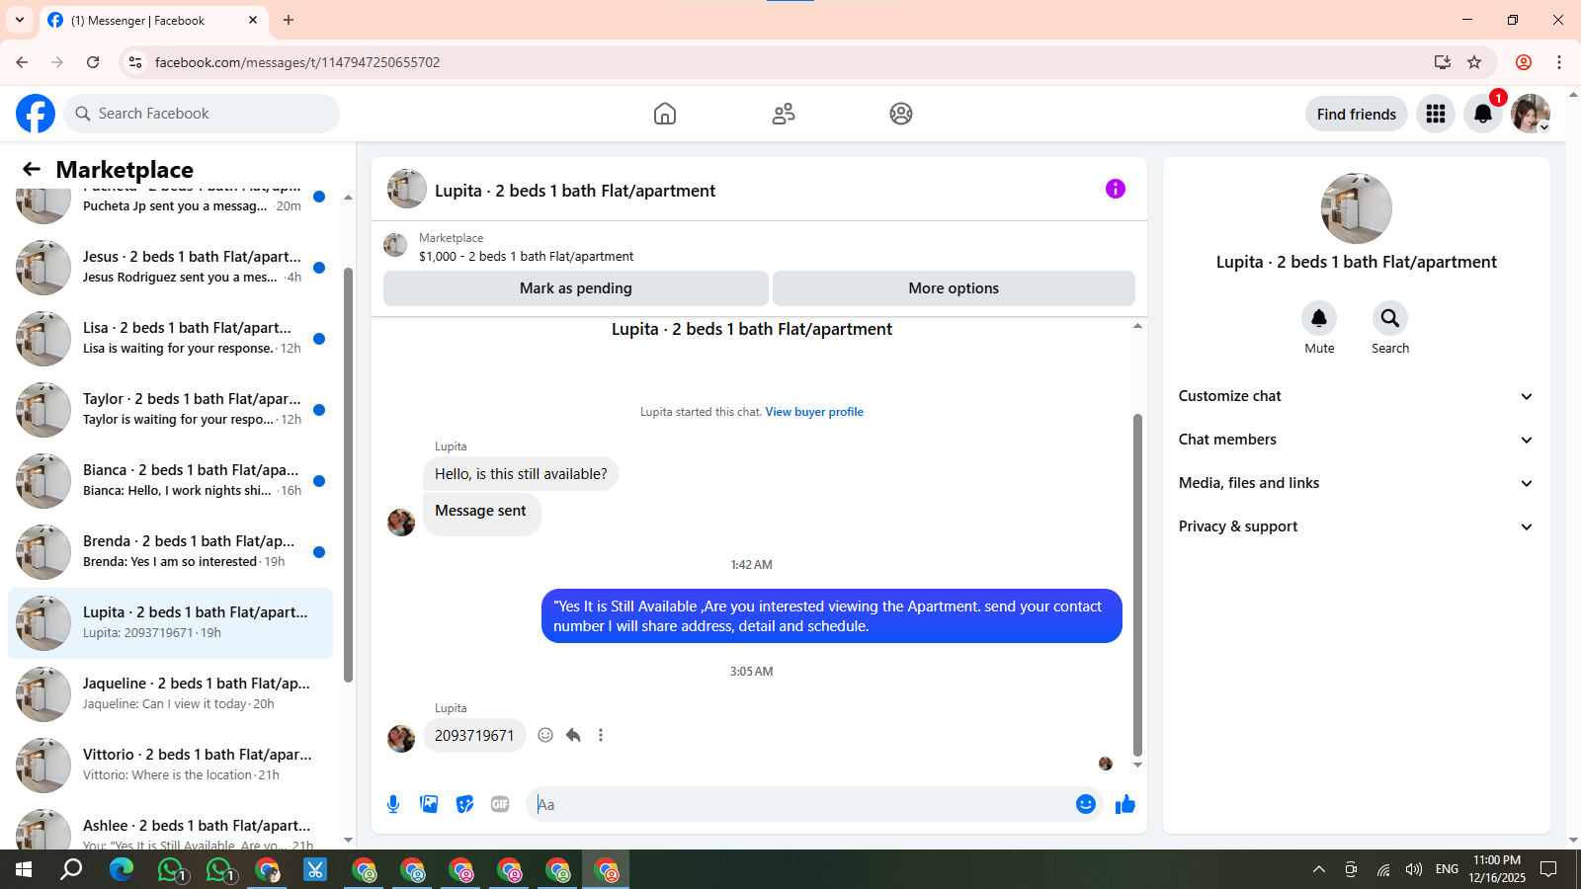
Task: Open Windows taskbar search
Action: (71, 870)
